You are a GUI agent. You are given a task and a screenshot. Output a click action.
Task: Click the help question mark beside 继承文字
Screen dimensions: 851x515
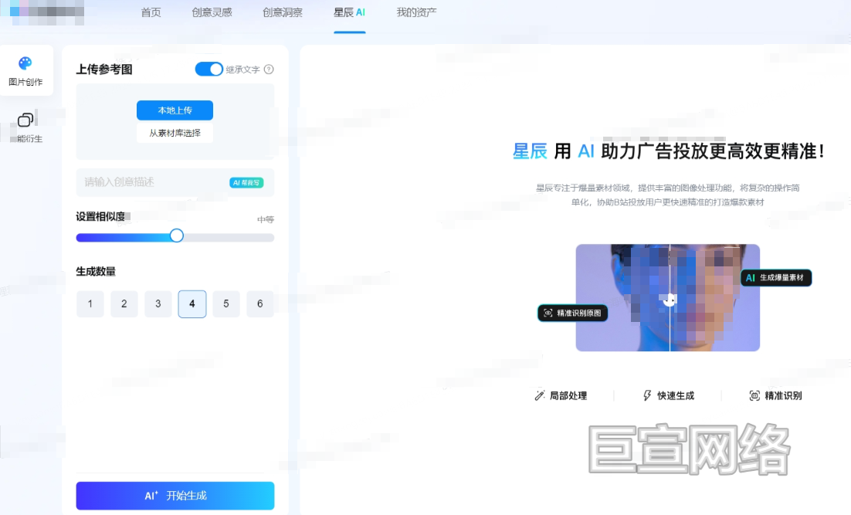(x=269, y=69)
